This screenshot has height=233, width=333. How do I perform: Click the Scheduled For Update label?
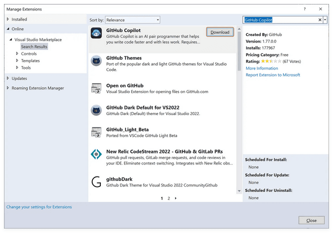point(267,175)
